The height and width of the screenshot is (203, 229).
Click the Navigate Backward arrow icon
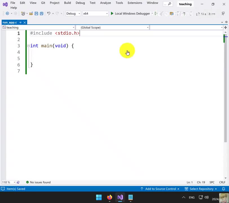[x=7, y=14]
